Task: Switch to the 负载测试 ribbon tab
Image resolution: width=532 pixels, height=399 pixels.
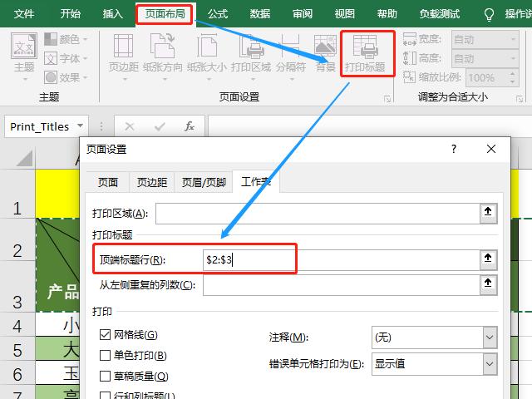Action: [x=440, y=14]
